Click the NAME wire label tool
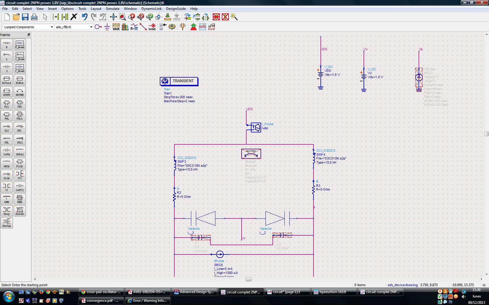489x305 pixels. (152, 27)
